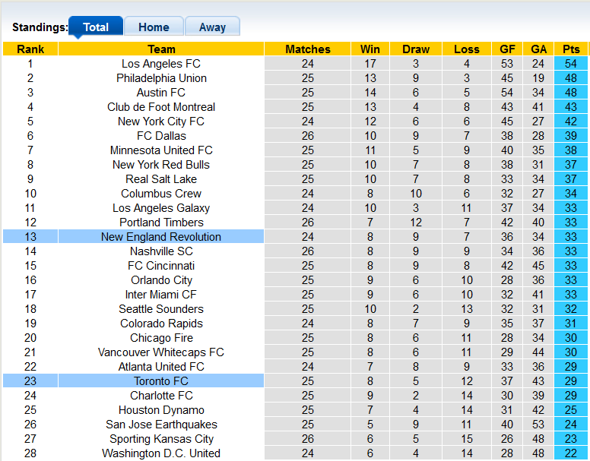Click the Austin FC team name
Image resolution: width=590 pixels, height=461 pixels.
click(x=161, y=93)
